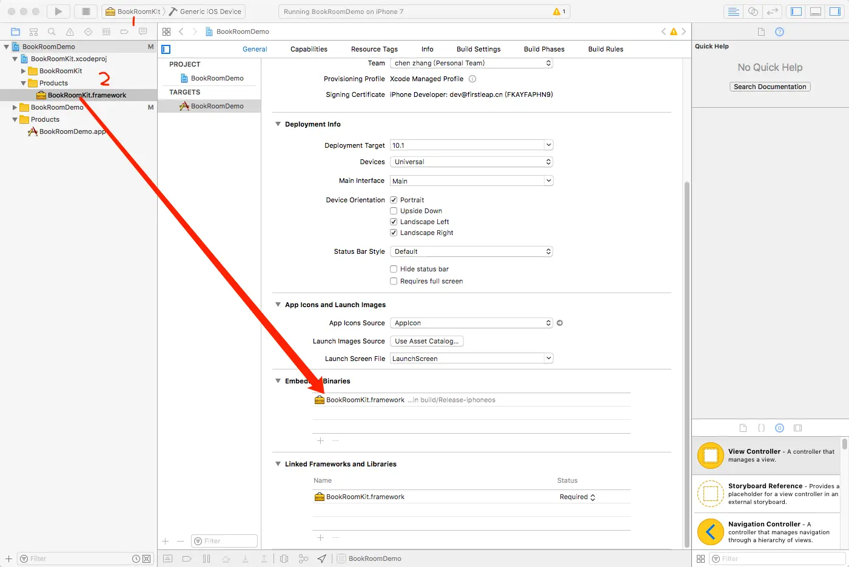Toggle the Navigator panel visibility
Image resolution: width=849 pixels, height=567 pixels.
pos(797,12)
